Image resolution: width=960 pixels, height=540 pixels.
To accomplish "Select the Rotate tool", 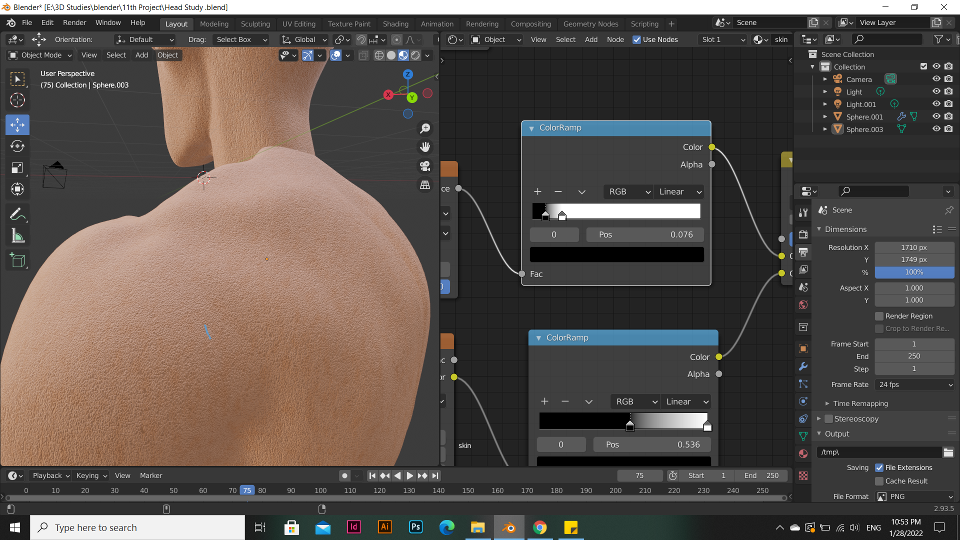I will click(x=17, y=146).
